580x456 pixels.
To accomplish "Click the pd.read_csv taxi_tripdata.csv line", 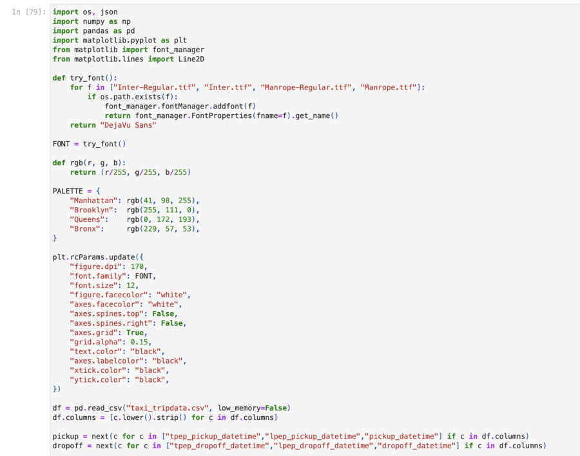I will (171, 408).
